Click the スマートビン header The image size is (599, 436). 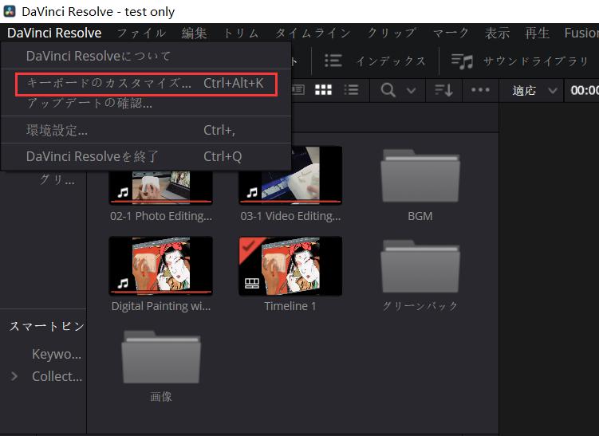46,326
